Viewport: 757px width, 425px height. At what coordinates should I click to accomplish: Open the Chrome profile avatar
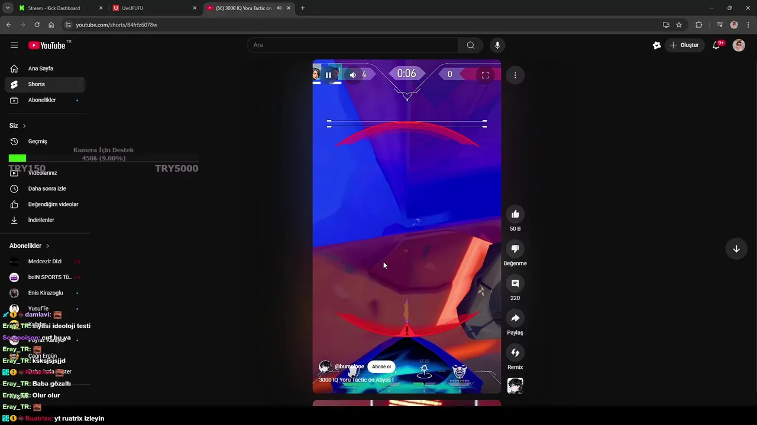[734, 25]
